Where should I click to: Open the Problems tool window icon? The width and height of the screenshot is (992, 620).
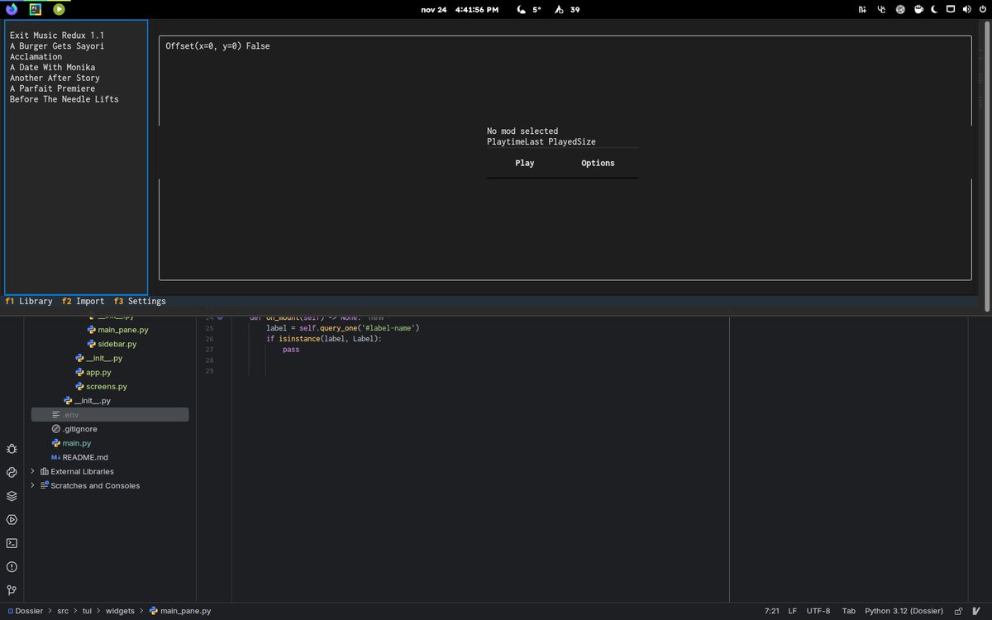(x=12, y=567)
